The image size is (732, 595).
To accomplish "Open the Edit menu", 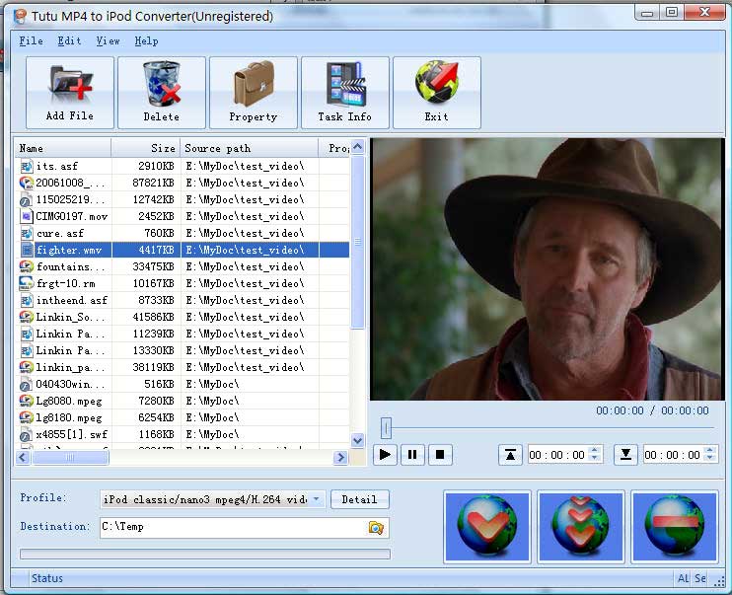I will 69,41.
